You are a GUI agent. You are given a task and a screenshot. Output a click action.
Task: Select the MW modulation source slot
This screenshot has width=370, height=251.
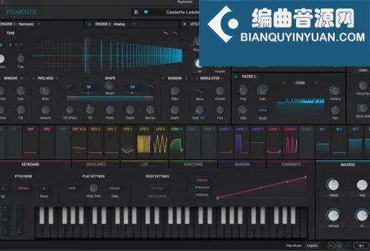coord(30,142)
